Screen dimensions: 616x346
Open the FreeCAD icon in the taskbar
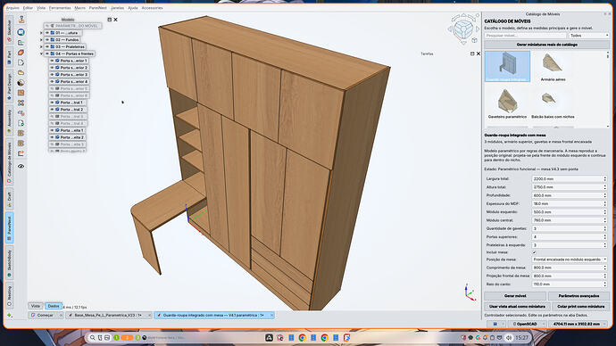(347, 337)
